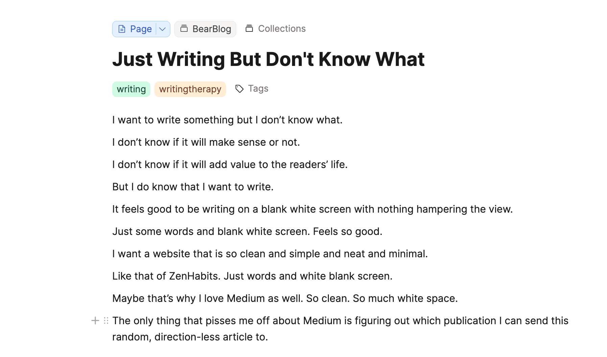Click the first line about wanting to write
This screenshot has width=607, height=357.
coord(227,120)
